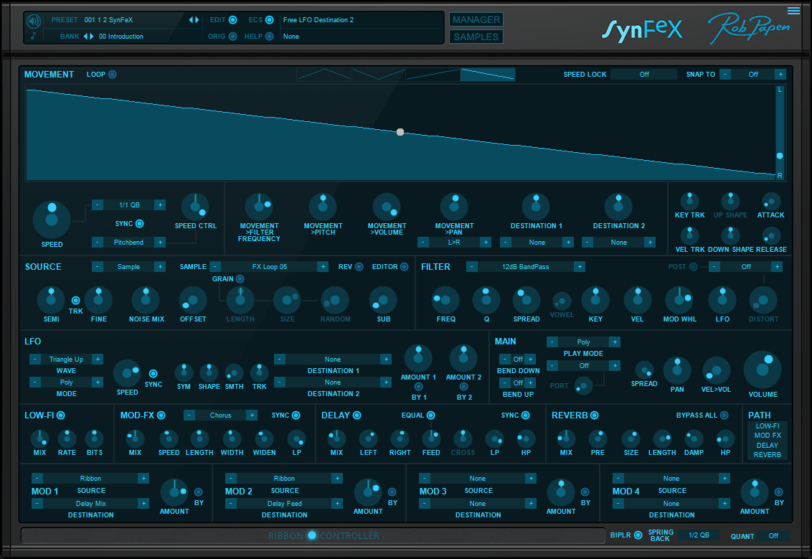This screenshot has height=559, width=812.
Task: Click the filter FREQ knob
Action: 445,300
